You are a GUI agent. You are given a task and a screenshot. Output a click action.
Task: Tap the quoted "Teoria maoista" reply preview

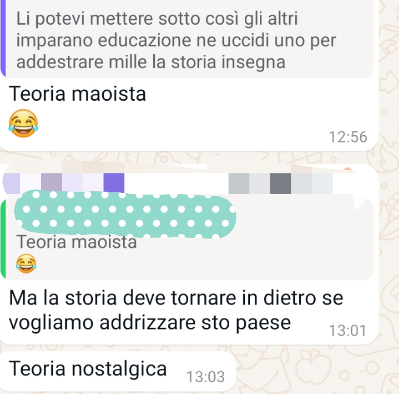click(187, 240)
